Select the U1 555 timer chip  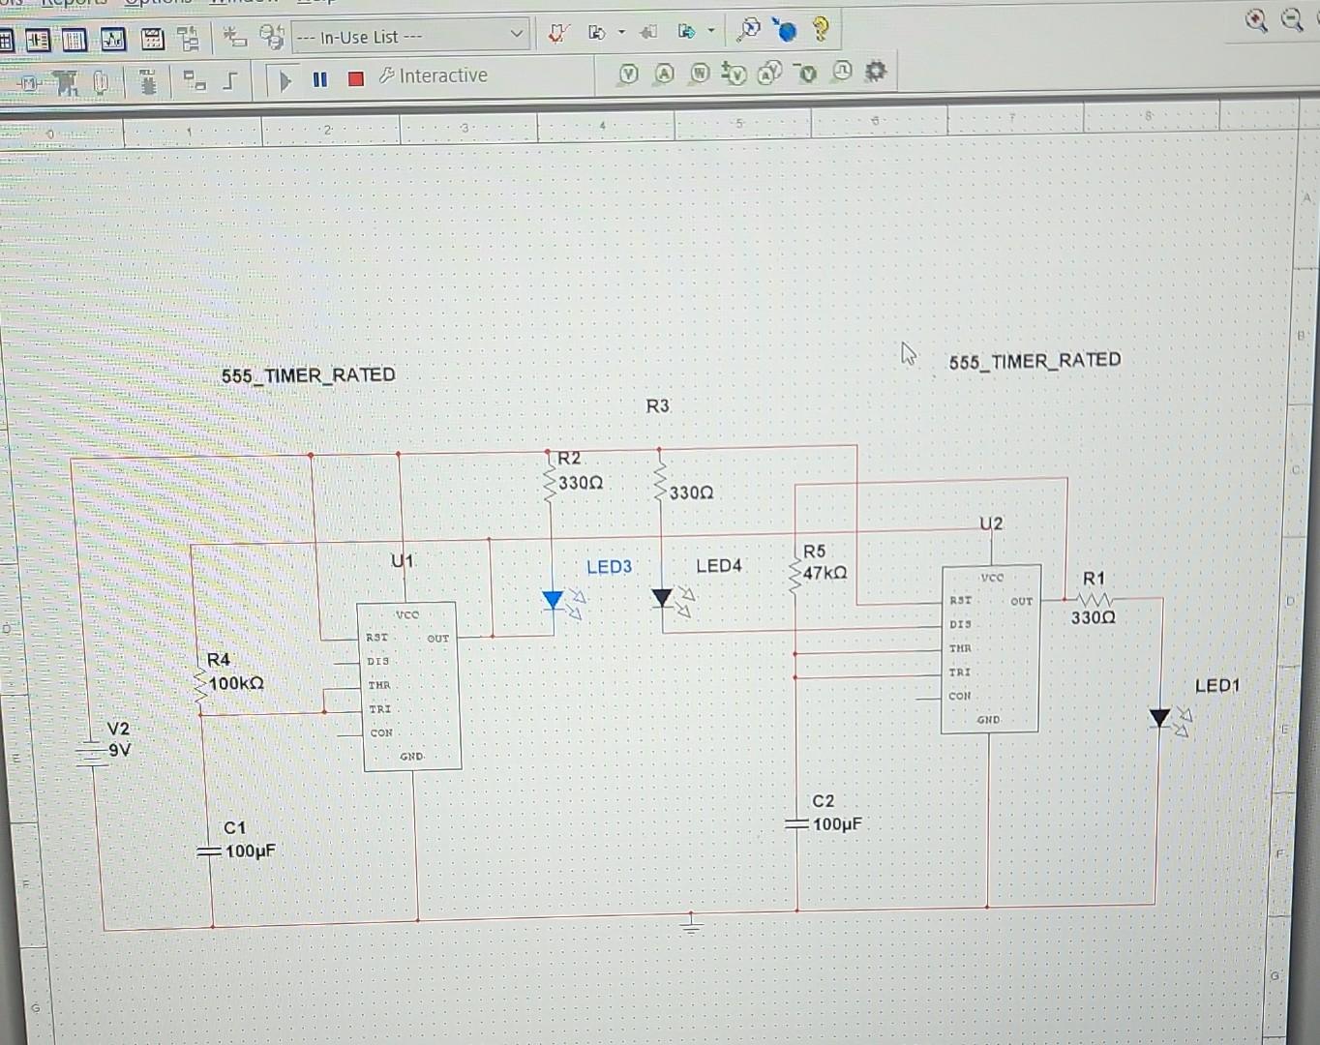coord(408,685)
